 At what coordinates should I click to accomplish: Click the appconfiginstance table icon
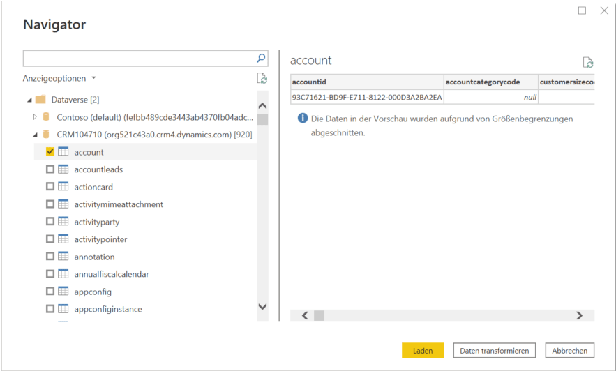tap(63, 308)
